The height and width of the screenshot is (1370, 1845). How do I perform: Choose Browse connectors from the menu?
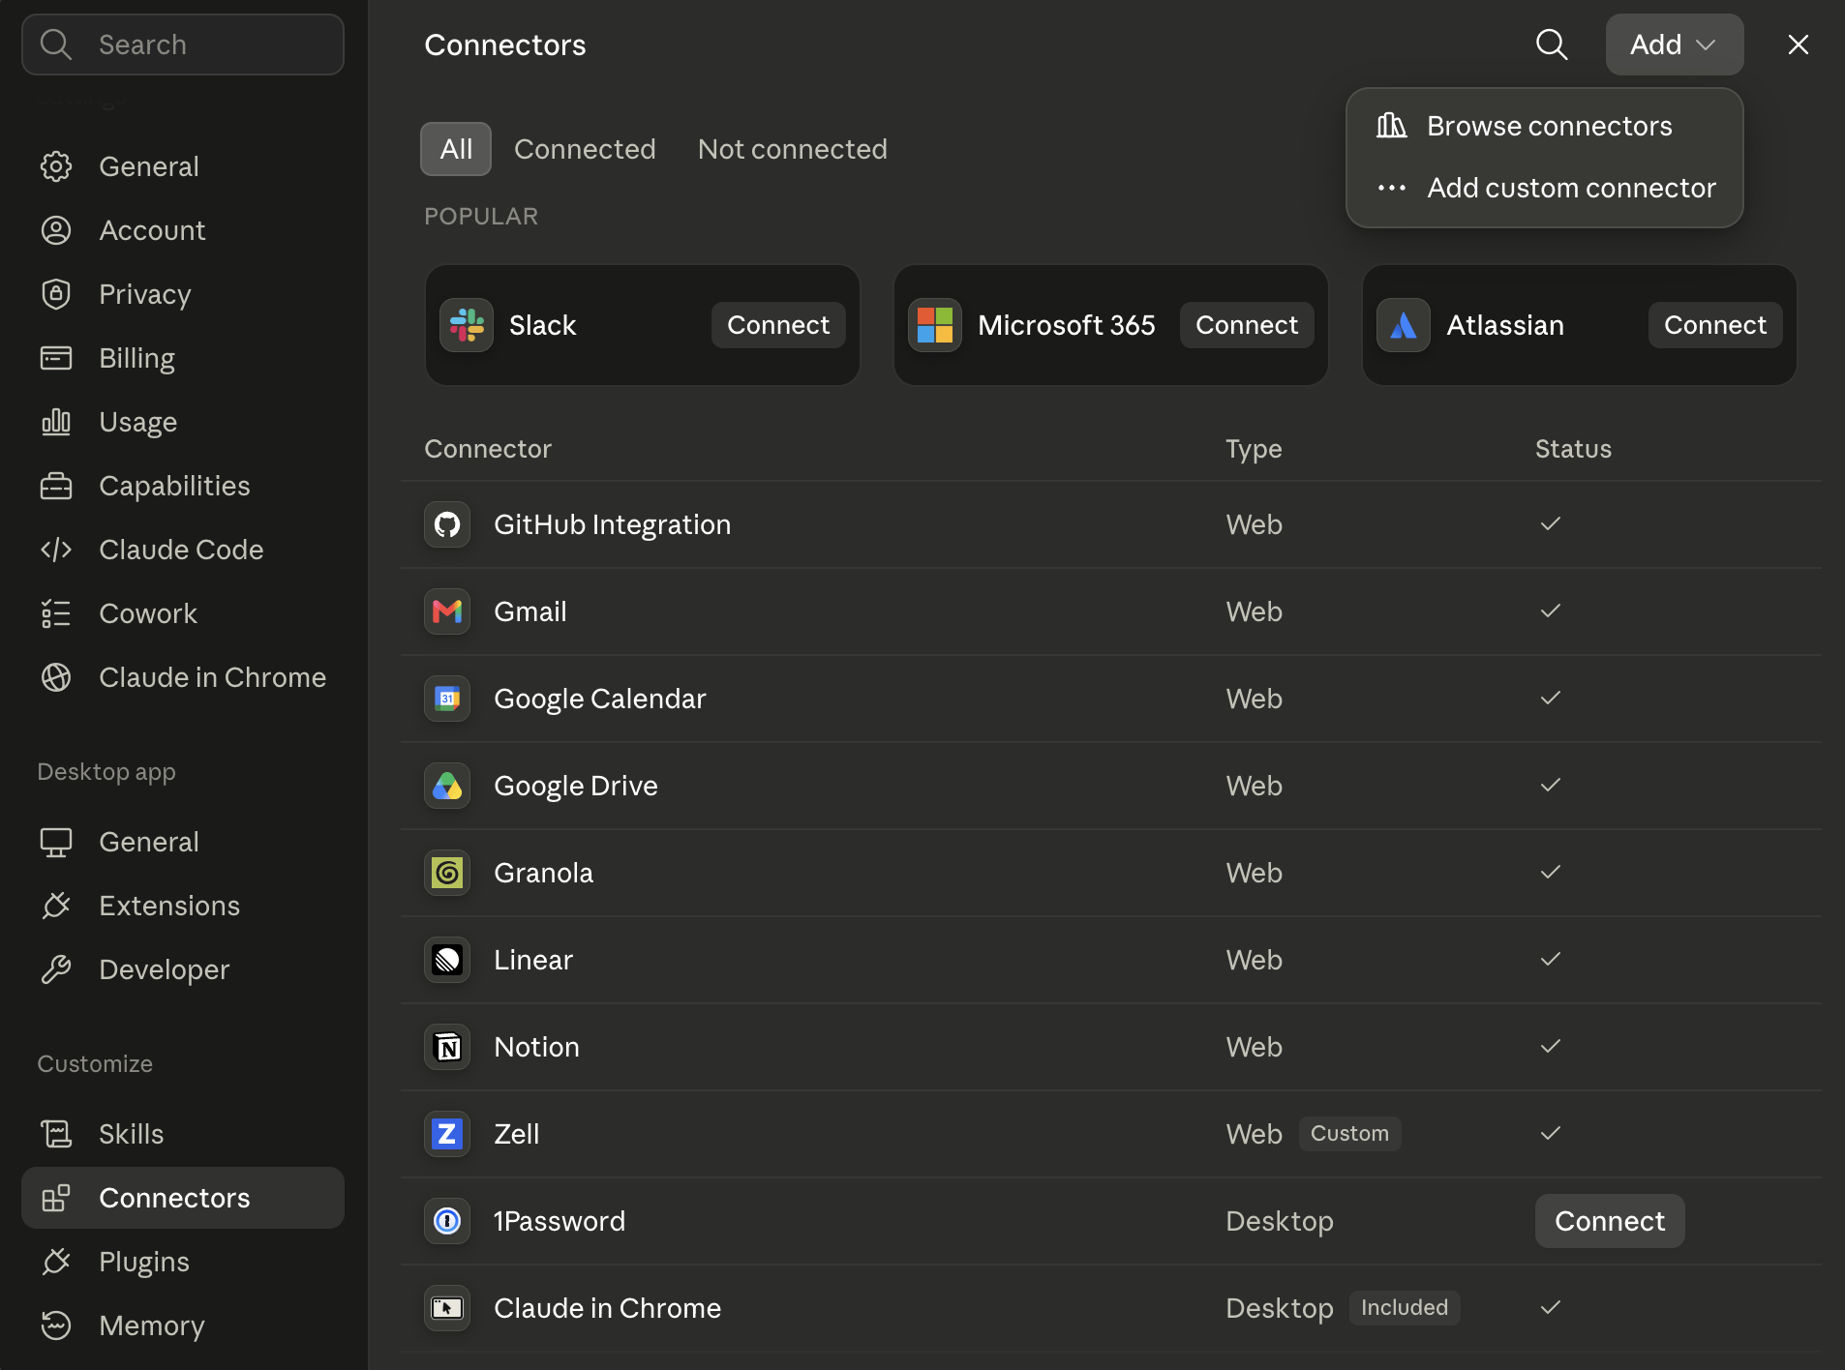tap(1544, 126)
